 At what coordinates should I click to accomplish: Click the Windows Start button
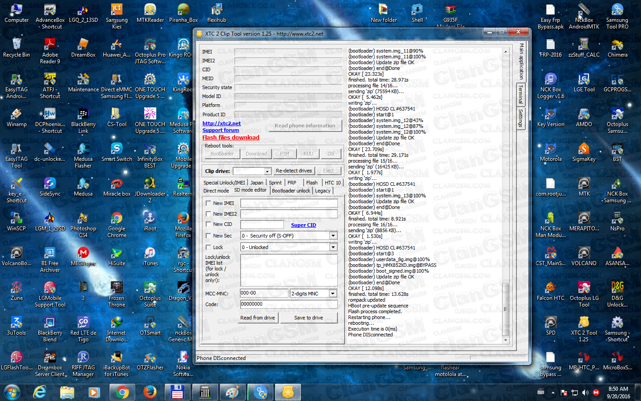(12, 392)
